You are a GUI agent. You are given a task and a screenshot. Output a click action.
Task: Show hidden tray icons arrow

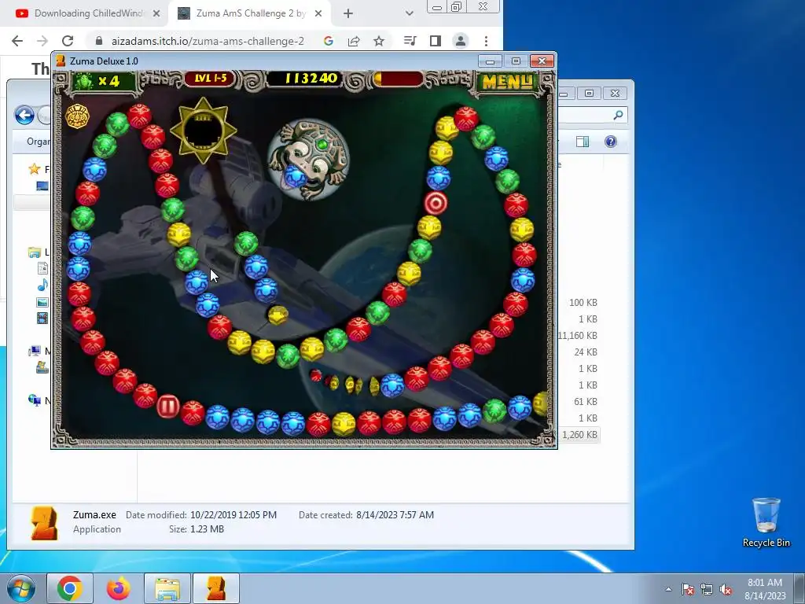668,589
